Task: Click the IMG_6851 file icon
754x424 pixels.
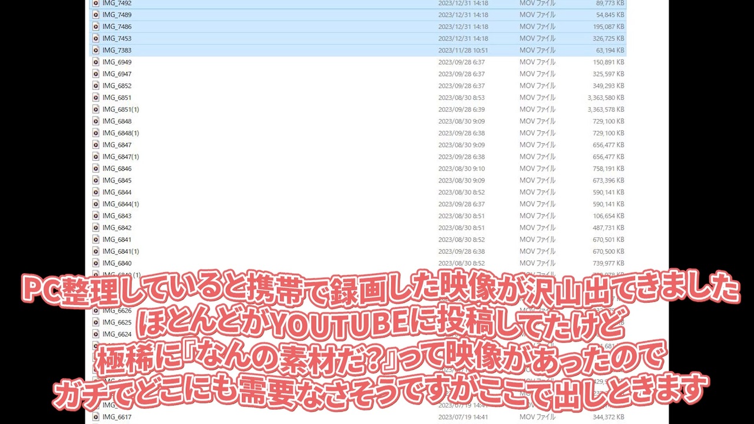Action: point(96,97)
